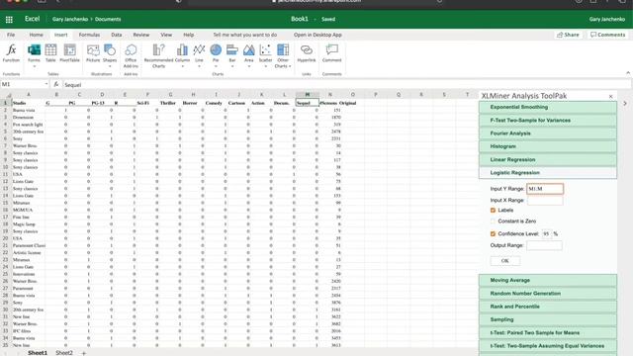This screenshot has width=633, height=356.
Task: Insert a Bar chart
Action: 232,55
